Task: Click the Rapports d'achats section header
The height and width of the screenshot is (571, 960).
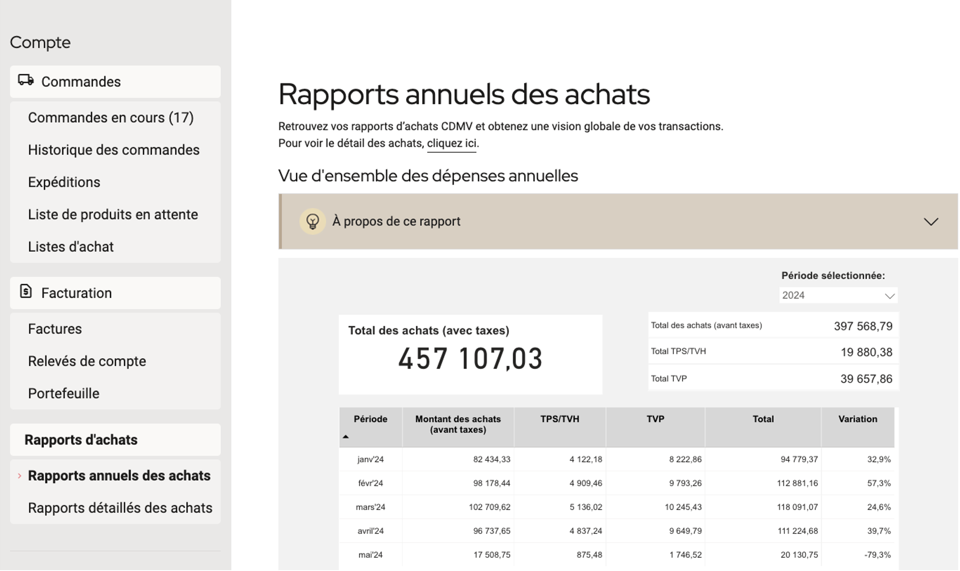Action: pos(81,440)
